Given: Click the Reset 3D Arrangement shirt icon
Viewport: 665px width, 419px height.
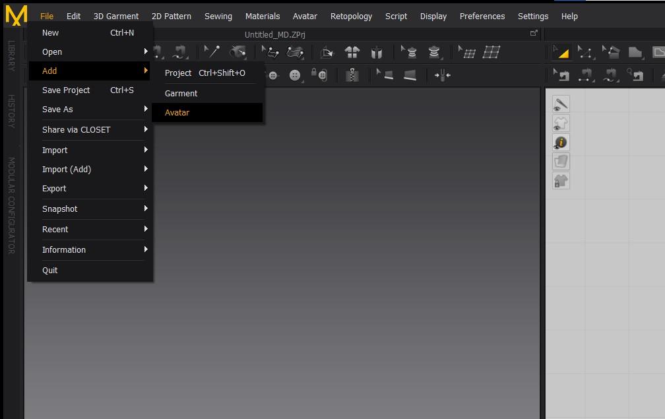Looking at the screenshot, I should pos(352,52).
